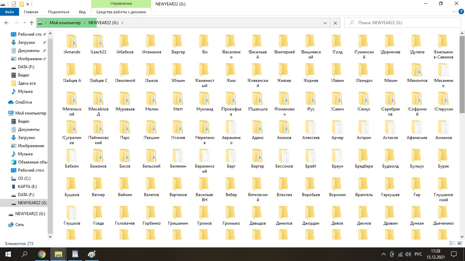Open Сеть in the navigation pane

click(x=16, y=225)
